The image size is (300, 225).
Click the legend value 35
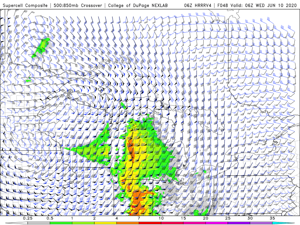(x=272, y=218)
